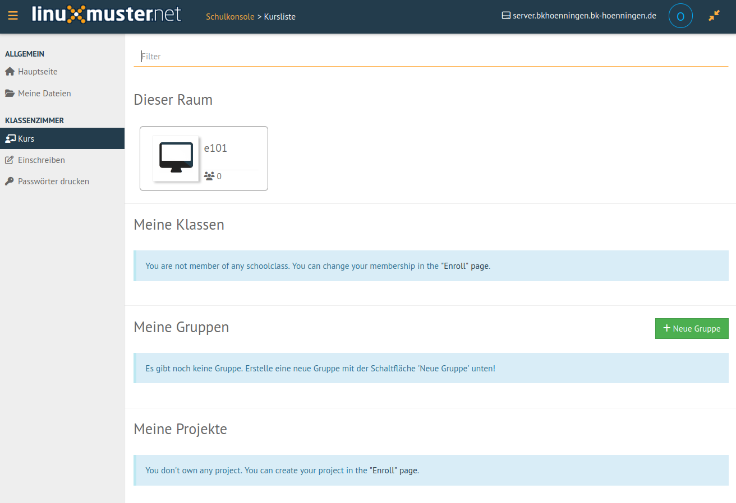Open the user profile circle icon
The width and height of the screenshot is (736, 503).
point(680,16)
